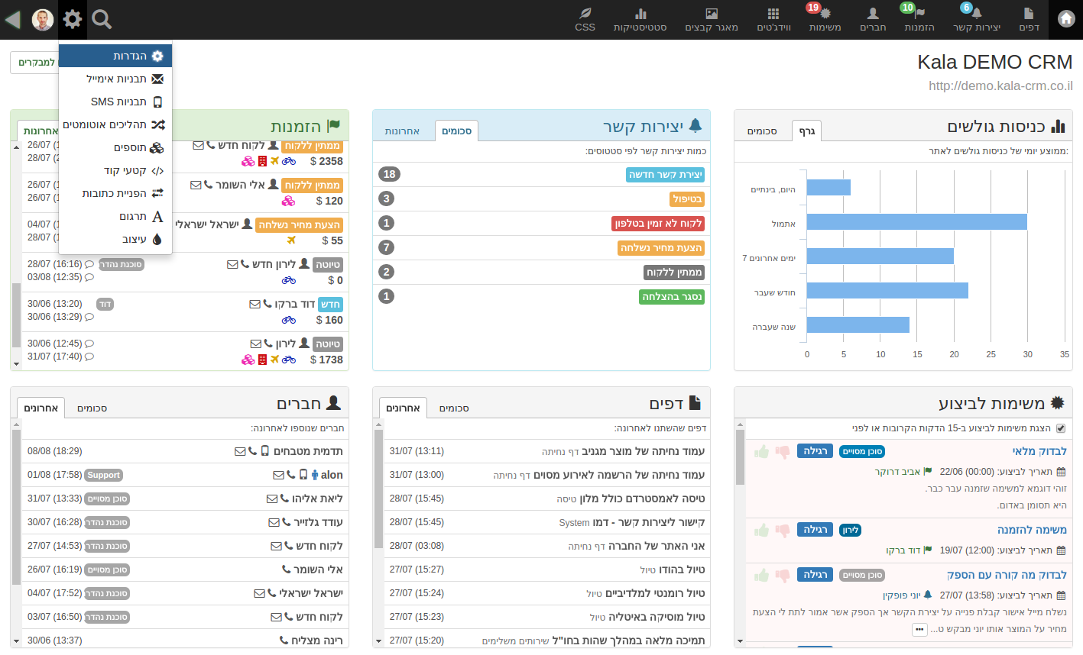Expand the ellipsis button in task description
1083x655 pixels.
(919, 630)
